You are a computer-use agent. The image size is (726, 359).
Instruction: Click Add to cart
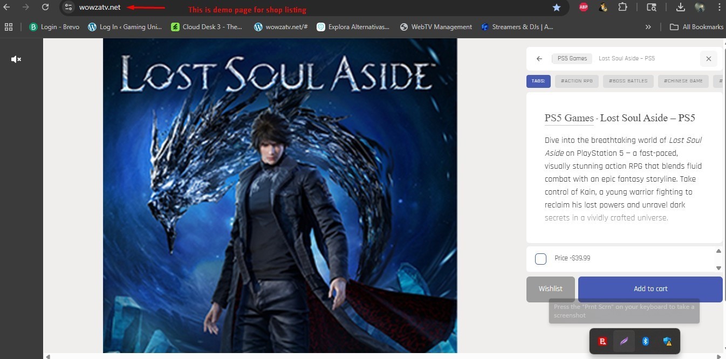pyautogui.click(x=650, y=289)
